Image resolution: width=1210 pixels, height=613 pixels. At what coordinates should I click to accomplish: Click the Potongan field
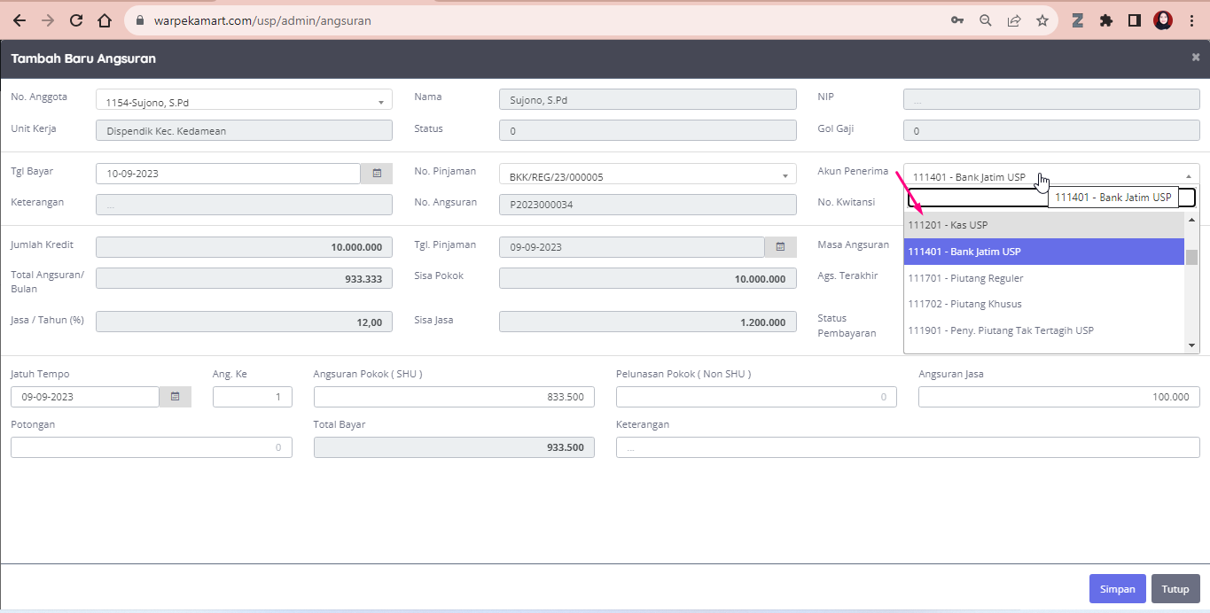pyautogui.click(x=152, y=447)
